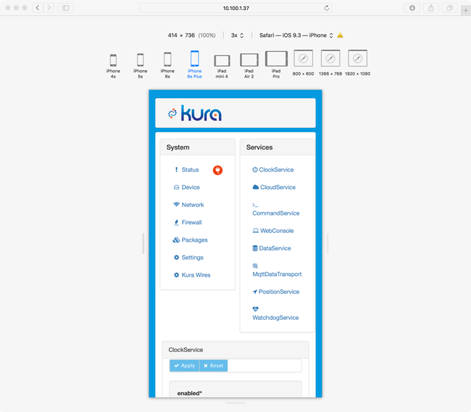Viewport: 471px width, 412px height.
Task: Grab the left edge viewport resize handle
Action: click(144, 243)
